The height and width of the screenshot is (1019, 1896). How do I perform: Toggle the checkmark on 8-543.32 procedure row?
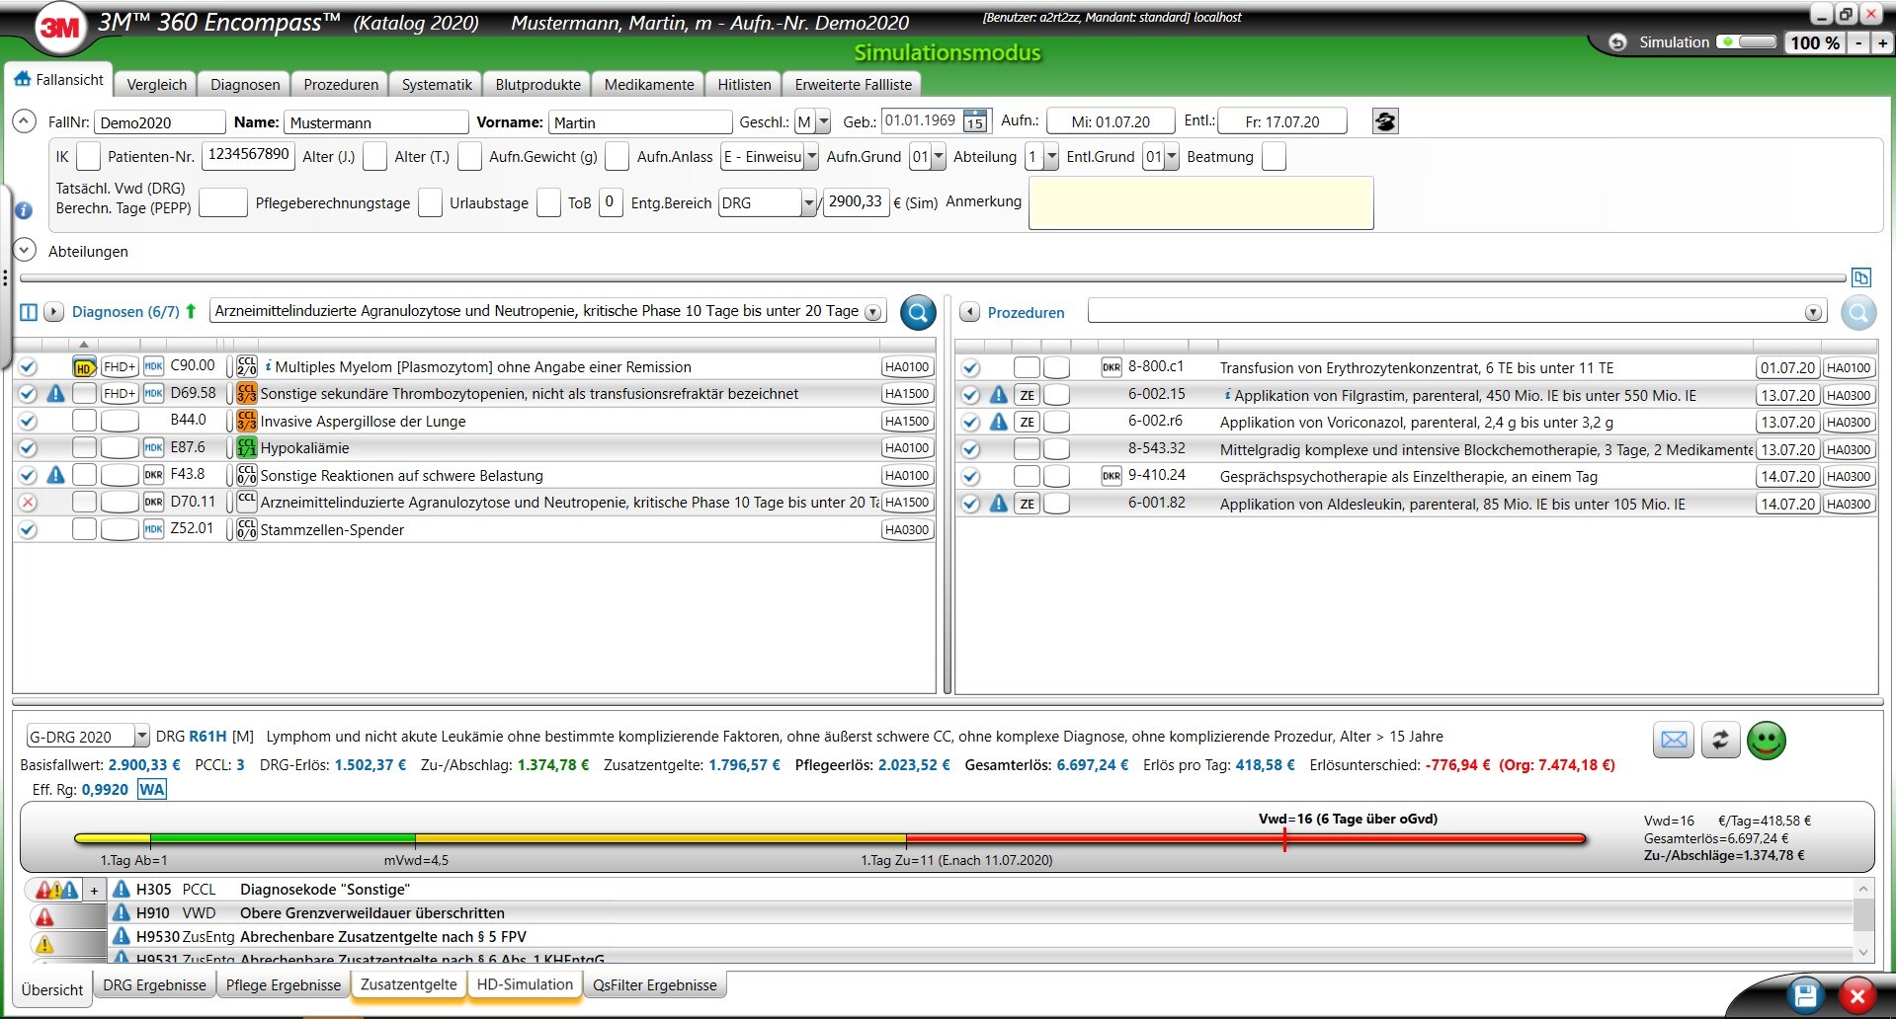pyautogui.click(x=971, y=449)
